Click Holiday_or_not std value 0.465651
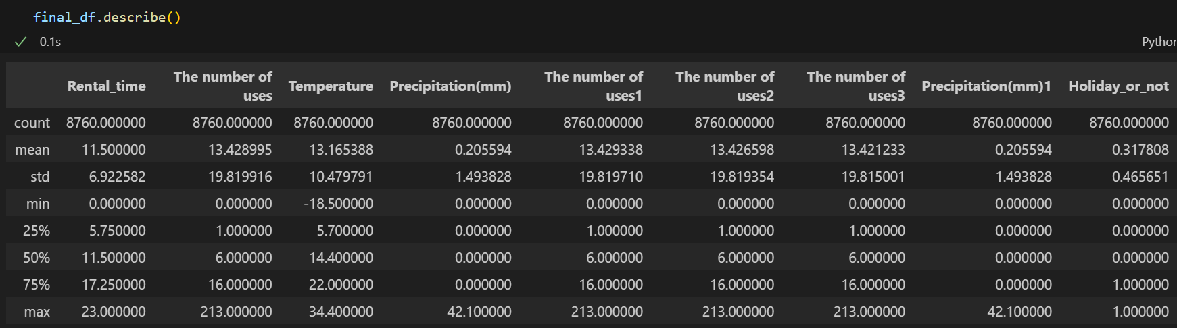This screenshot has width=1177, height=328. click(x=1140, y=177)
